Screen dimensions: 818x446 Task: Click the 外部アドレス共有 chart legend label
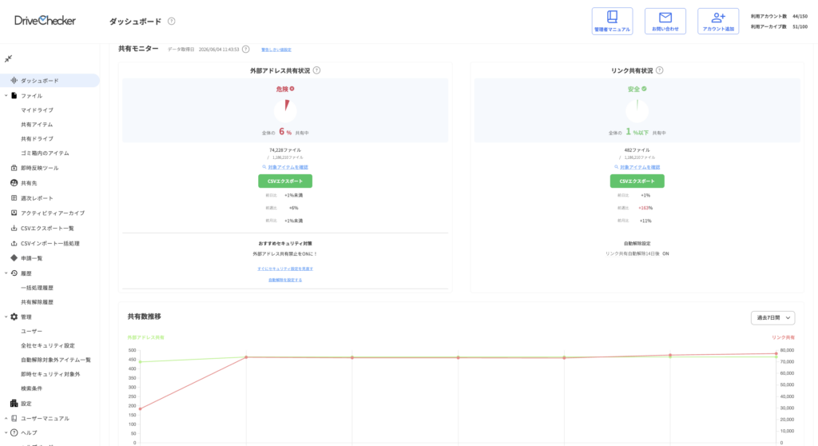click(145, 337)
